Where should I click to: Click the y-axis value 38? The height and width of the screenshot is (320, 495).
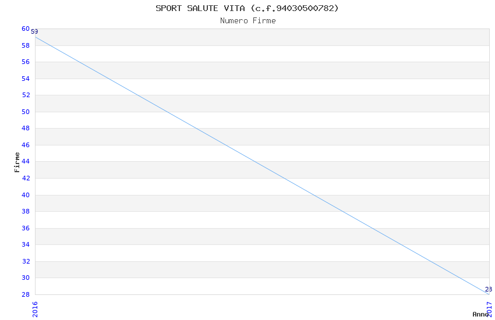(26, 212)
